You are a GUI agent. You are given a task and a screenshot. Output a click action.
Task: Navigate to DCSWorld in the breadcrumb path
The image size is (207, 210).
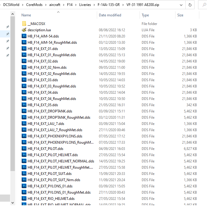coord(11,5)
